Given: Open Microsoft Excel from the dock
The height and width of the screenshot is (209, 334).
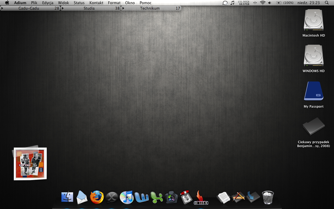Looking at the screenshot, I should [x=157, y=198].
